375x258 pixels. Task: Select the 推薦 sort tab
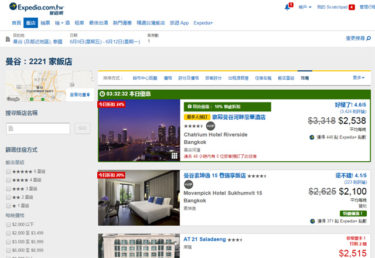tap(305, 78)
